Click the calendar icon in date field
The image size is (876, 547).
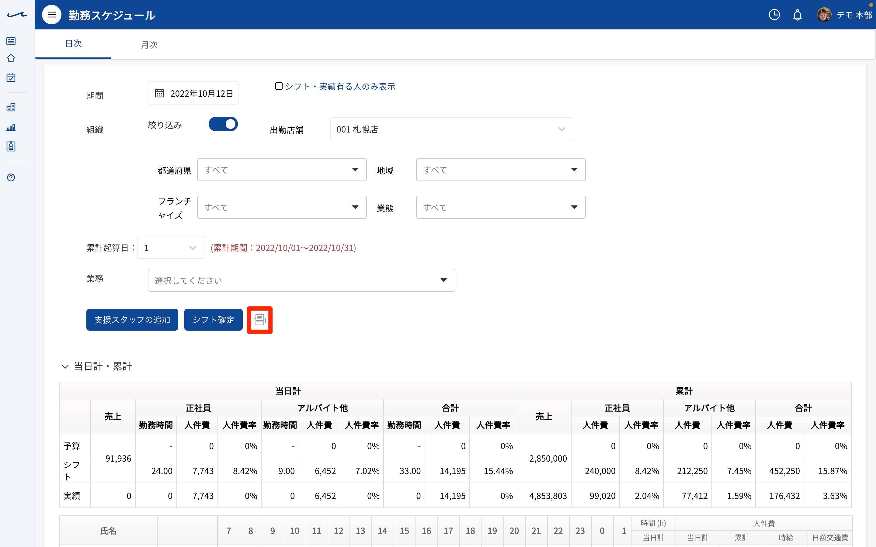pos(159,93)
